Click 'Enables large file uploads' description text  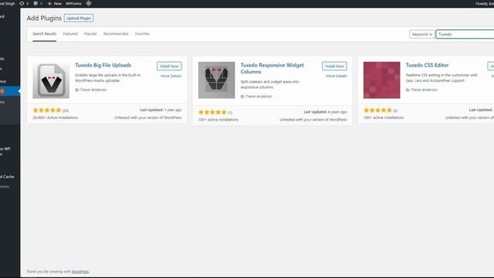pos(108,78)
